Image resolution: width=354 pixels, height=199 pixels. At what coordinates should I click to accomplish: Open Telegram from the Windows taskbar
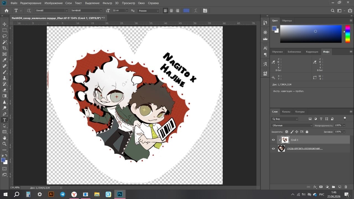pos(63,194)
